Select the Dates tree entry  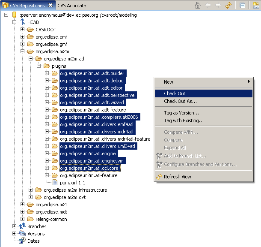coord(33,241)
